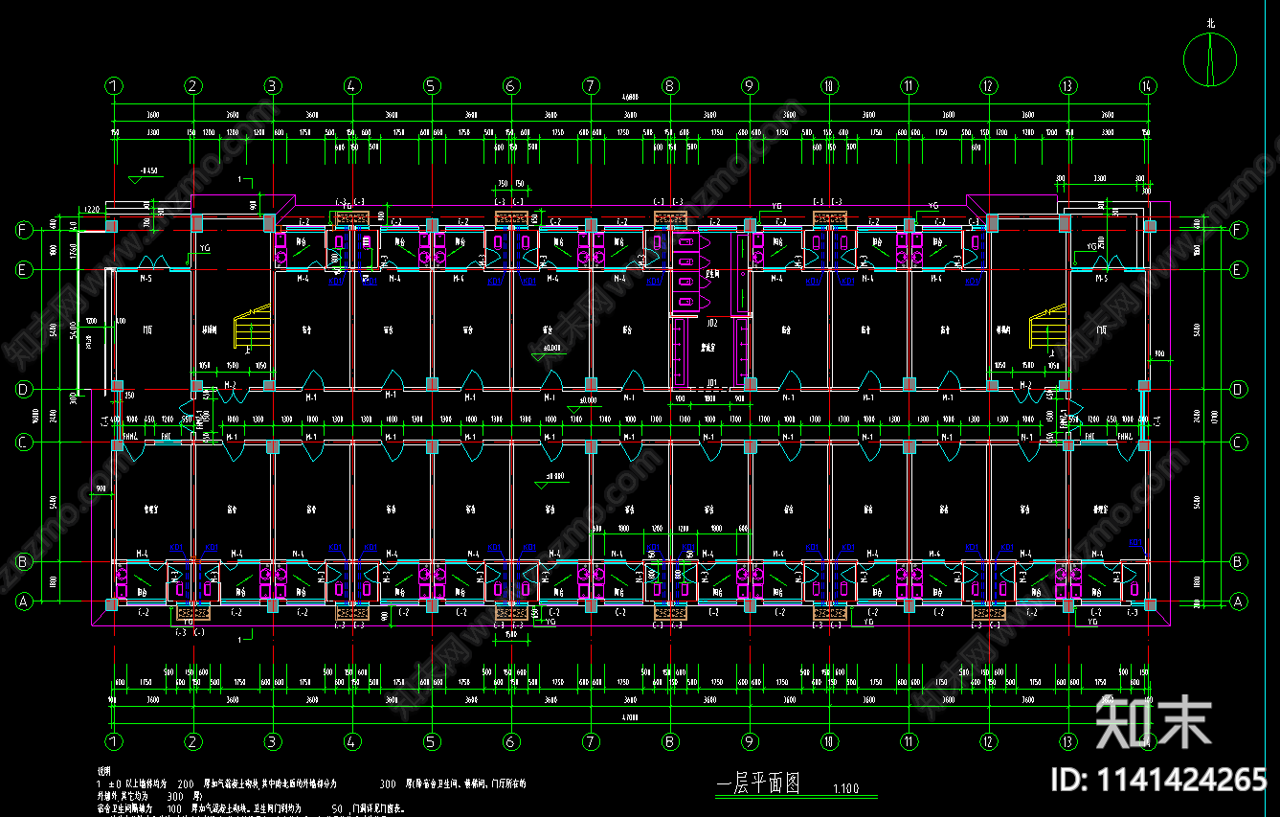Choose bottom axis bubble 2
This screenshot has height=817, width=1280.
[193, 741]
